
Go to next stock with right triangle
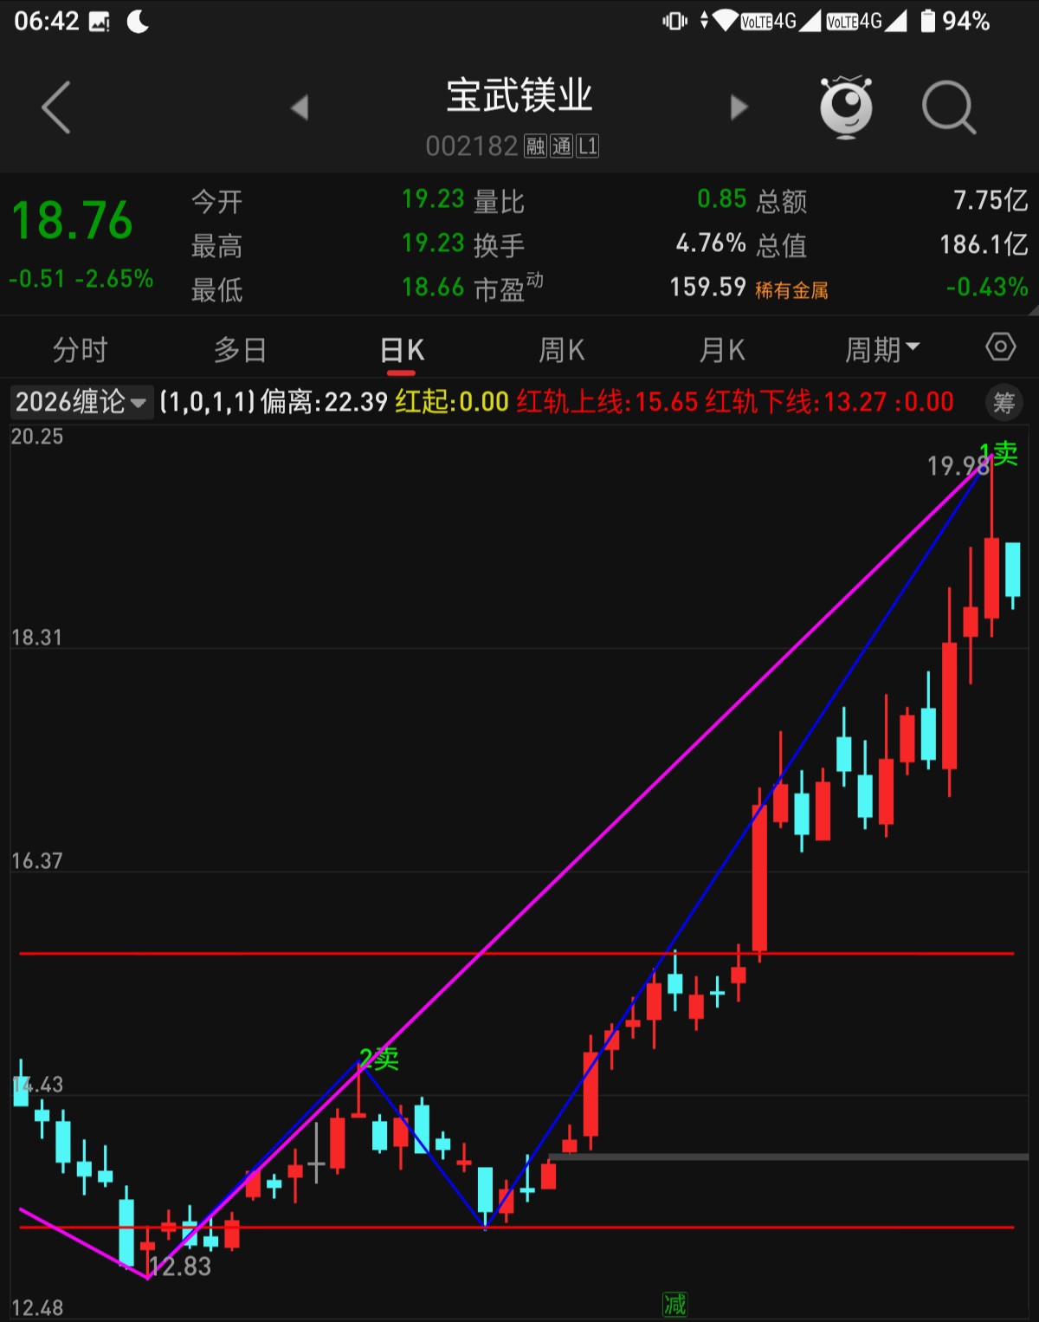(739, 107)
